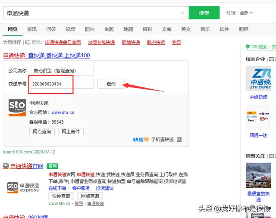Open the 翻译 tab
This screenshot has width=276, height=218.
(244, 29)
